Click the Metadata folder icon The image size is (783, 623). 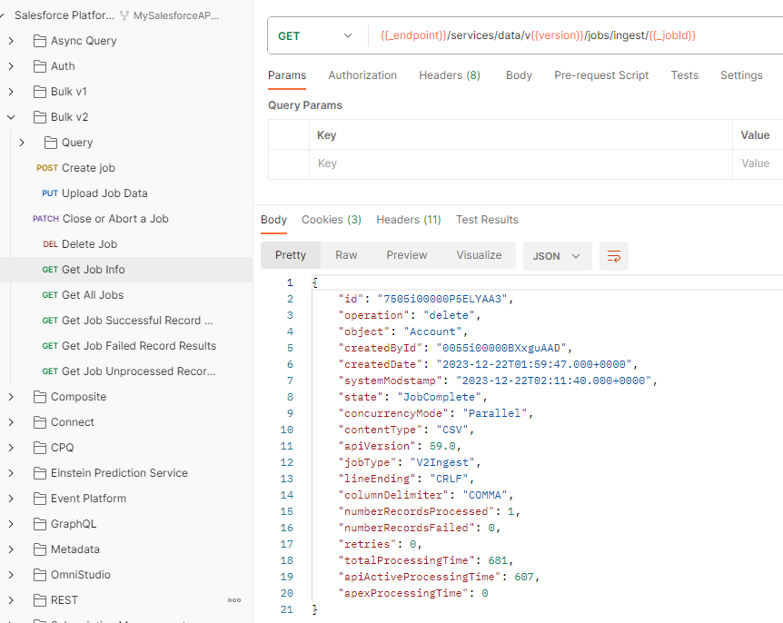click(x=39, y=549)
